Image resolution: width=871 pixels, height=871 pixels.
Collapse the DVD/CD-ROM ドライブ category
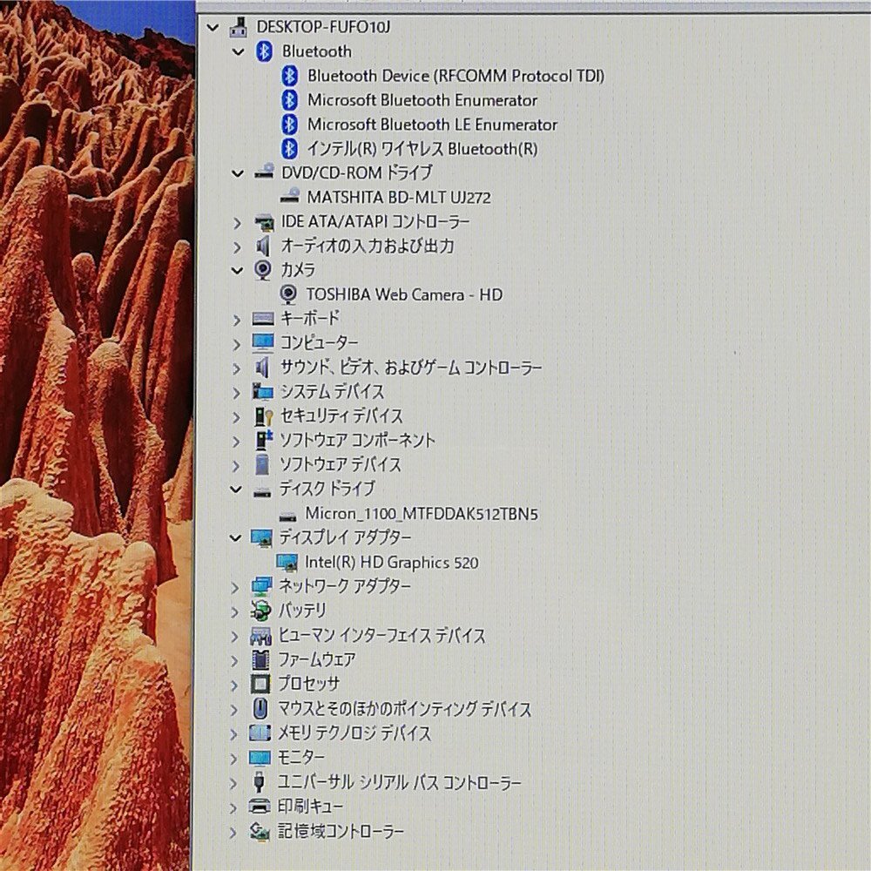tap(238, 173)
